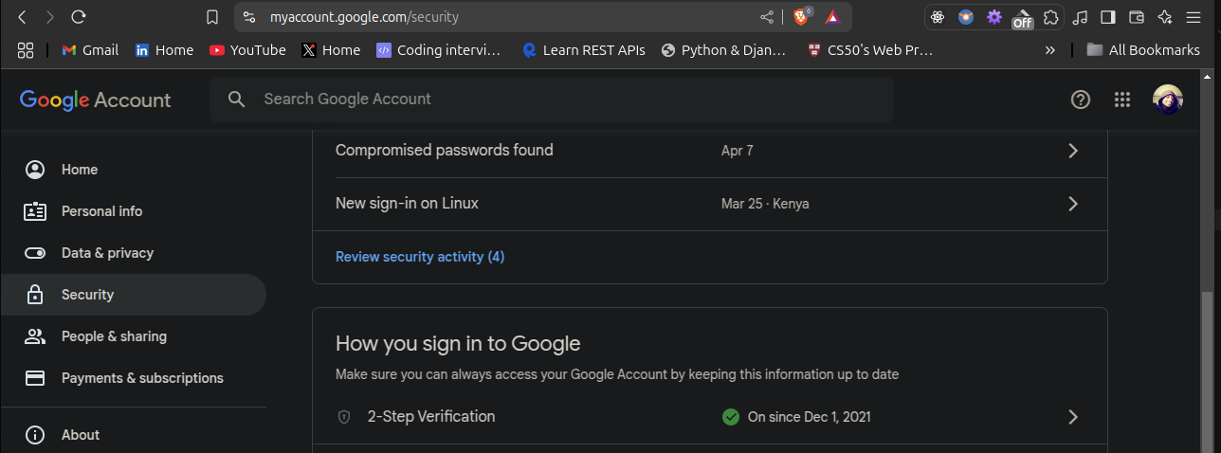Screen dimensions: 1221x453
Task: Click the 'Compromised passwords found' text
Action: click(x=445, y=150)
